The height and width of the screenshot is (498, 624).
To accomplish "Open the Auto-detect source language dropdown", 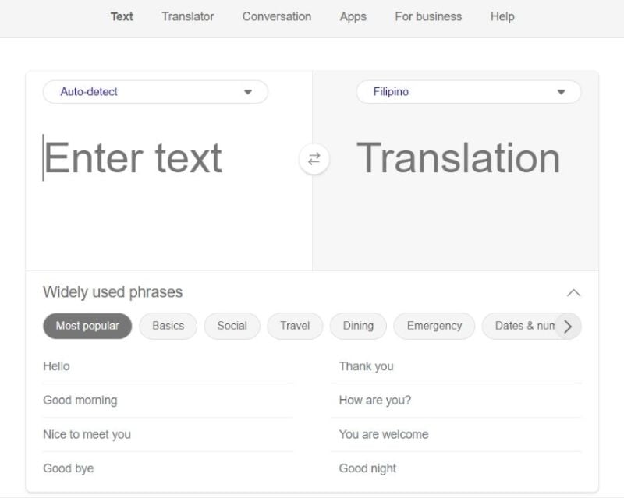I will pyautogui.click(x=155, y=92).
